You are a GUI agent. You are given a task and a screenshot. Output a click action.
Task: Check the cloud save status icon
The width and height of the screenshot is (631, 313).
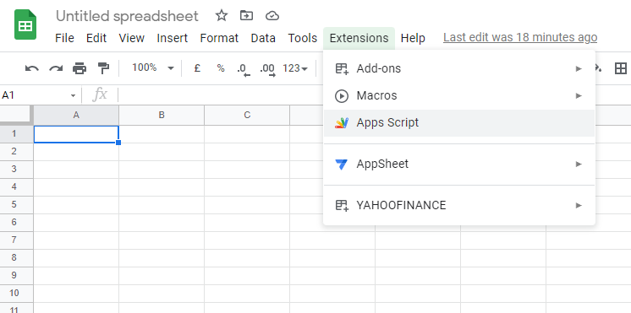click(x=272, y=16)
